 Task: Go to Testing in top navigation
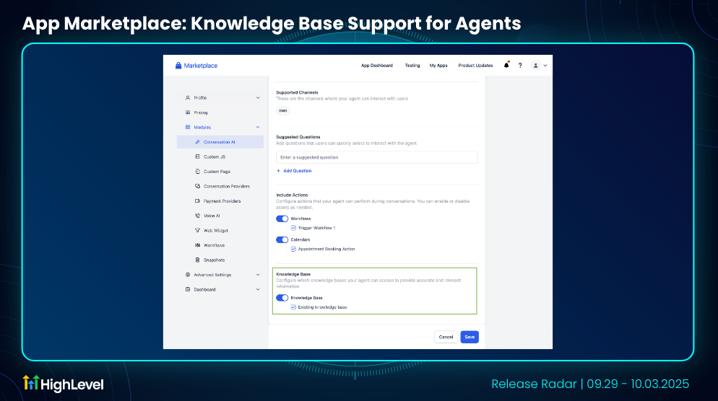point(412,66)
